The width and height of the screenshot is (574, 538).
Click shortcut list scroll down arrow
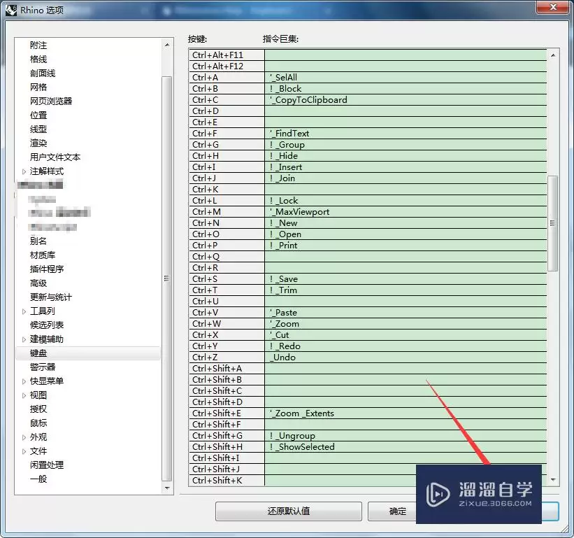click(x=553, y=480)
